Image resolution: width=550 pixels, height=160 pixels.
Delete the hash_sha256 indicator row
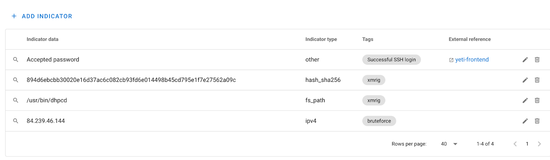tap(537, 80)
